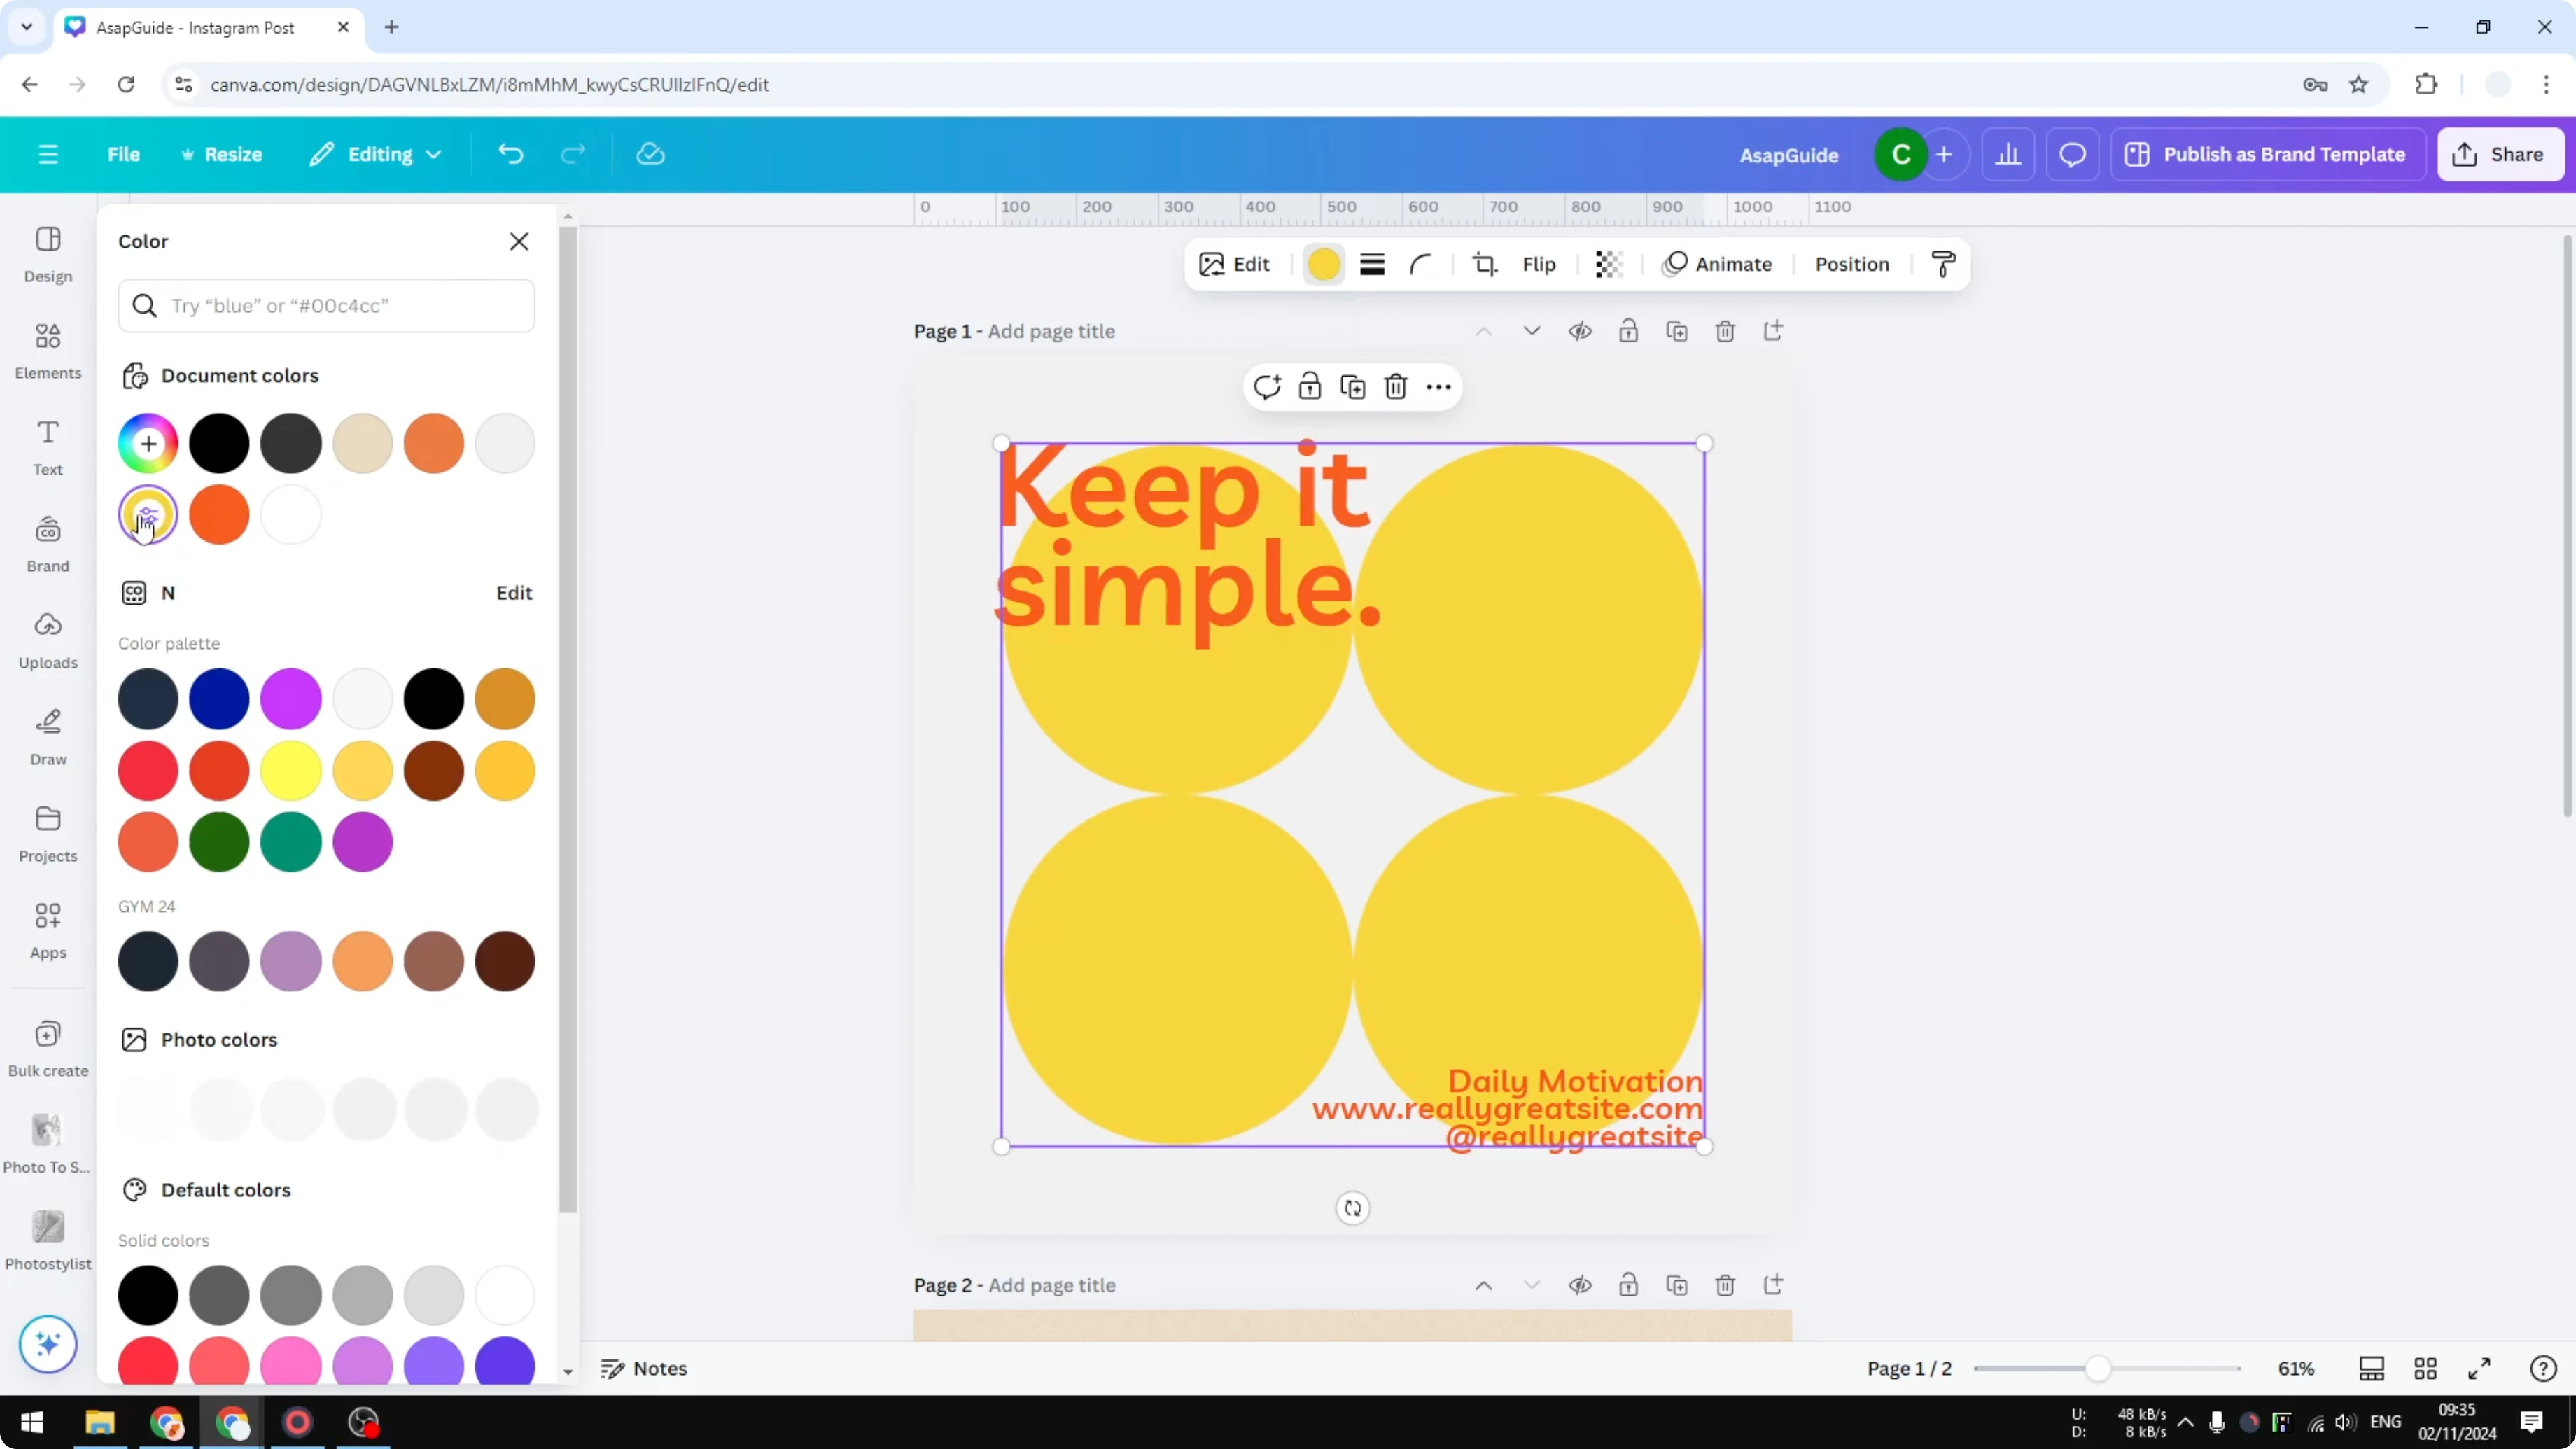The width and height of the screenshot is (2576, 1449).
Task: Open the File menu
Action: point(124,154)
